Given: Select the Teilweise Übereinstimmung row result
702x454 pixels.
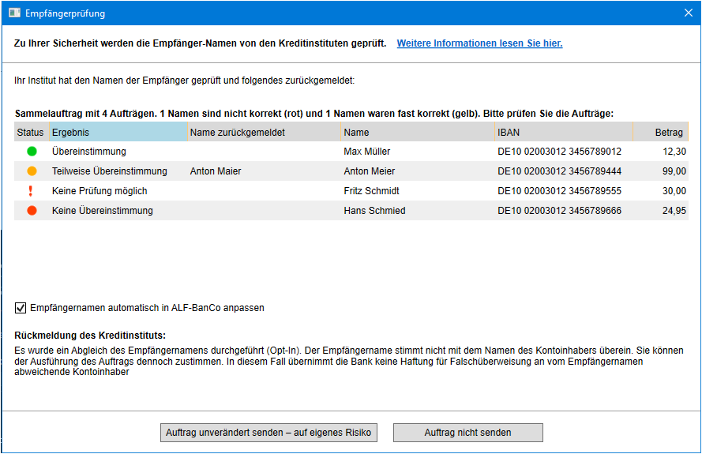Looking at the screenshot, I should [110, 171].
